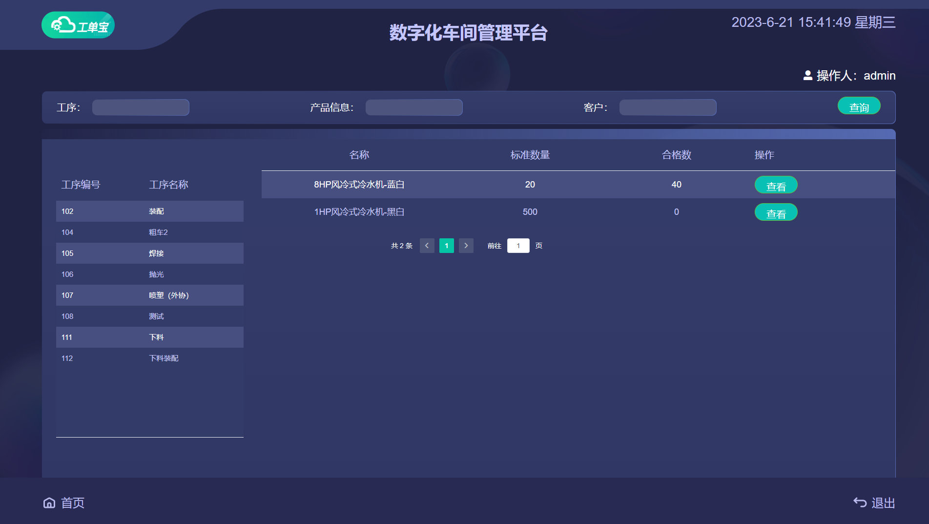The width and height of the screenshot is (929, 524).
Task: Click the 产品信息 input field
Action: 414,107
